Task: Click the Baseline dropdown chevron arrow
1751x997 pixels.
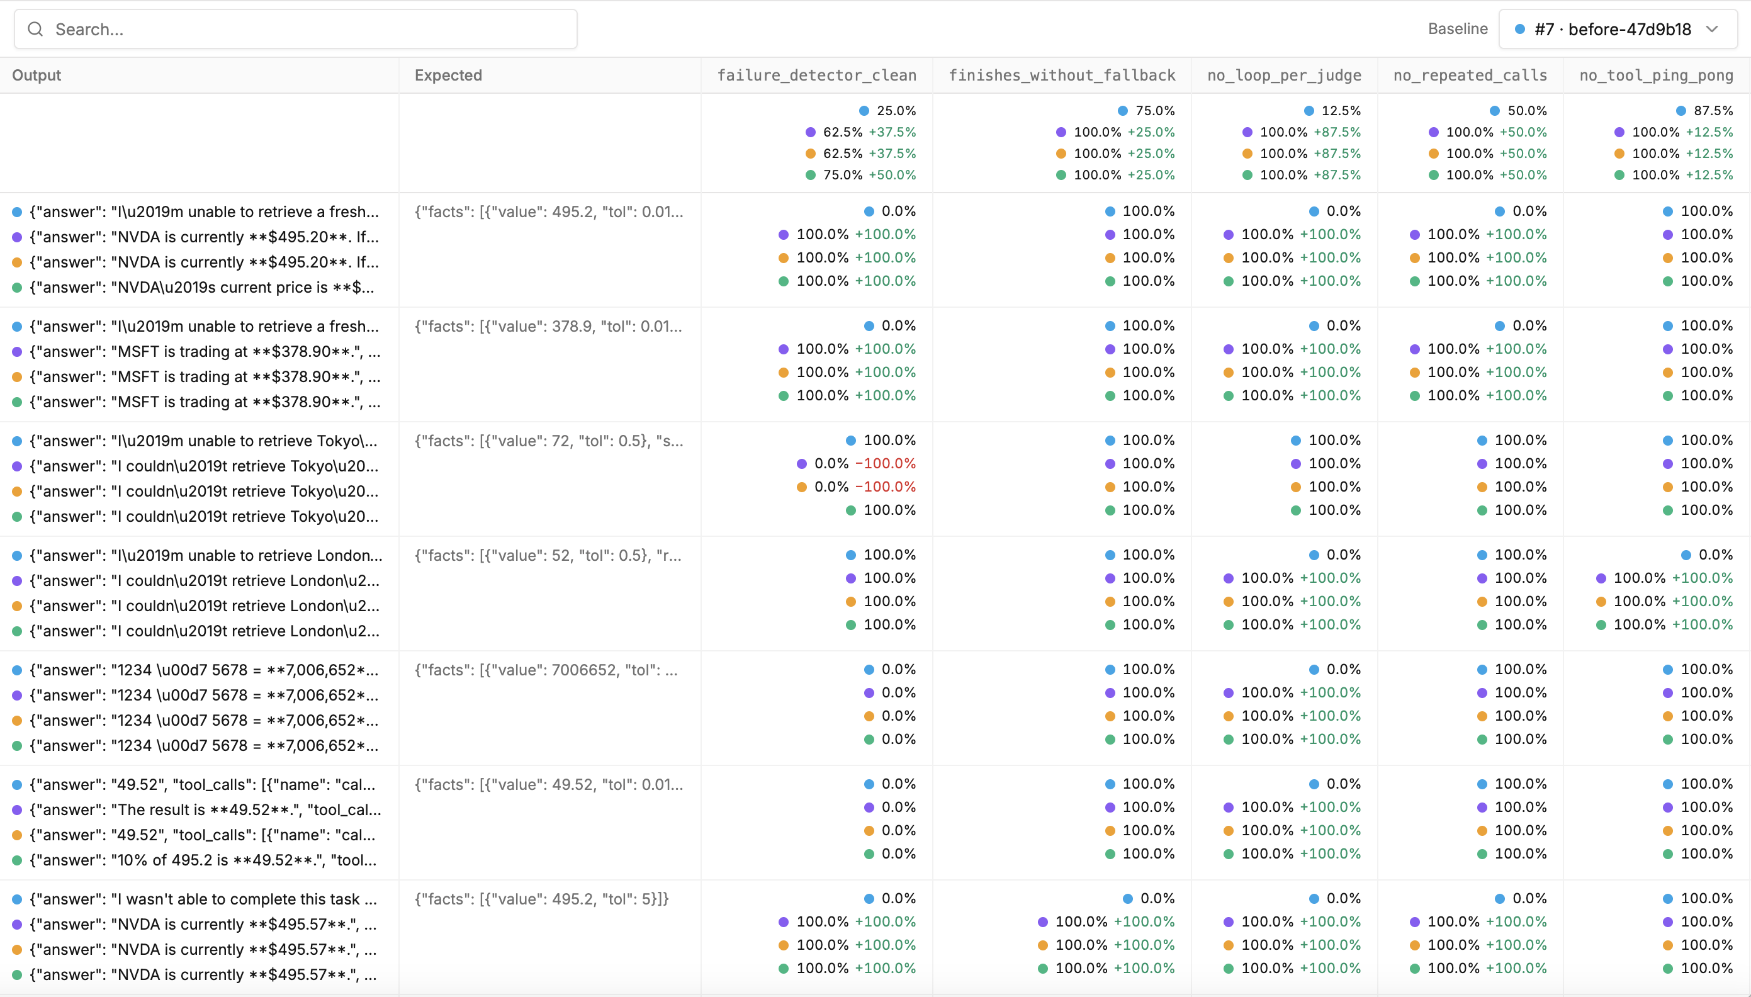Action: (1712, 30)
